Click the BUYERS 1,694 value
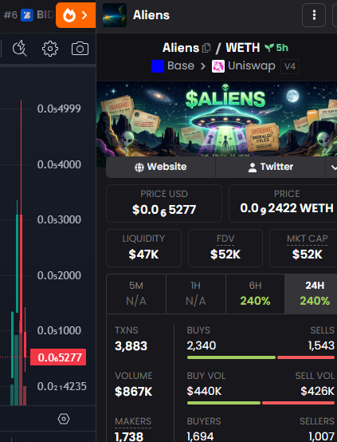 point(200,436)
